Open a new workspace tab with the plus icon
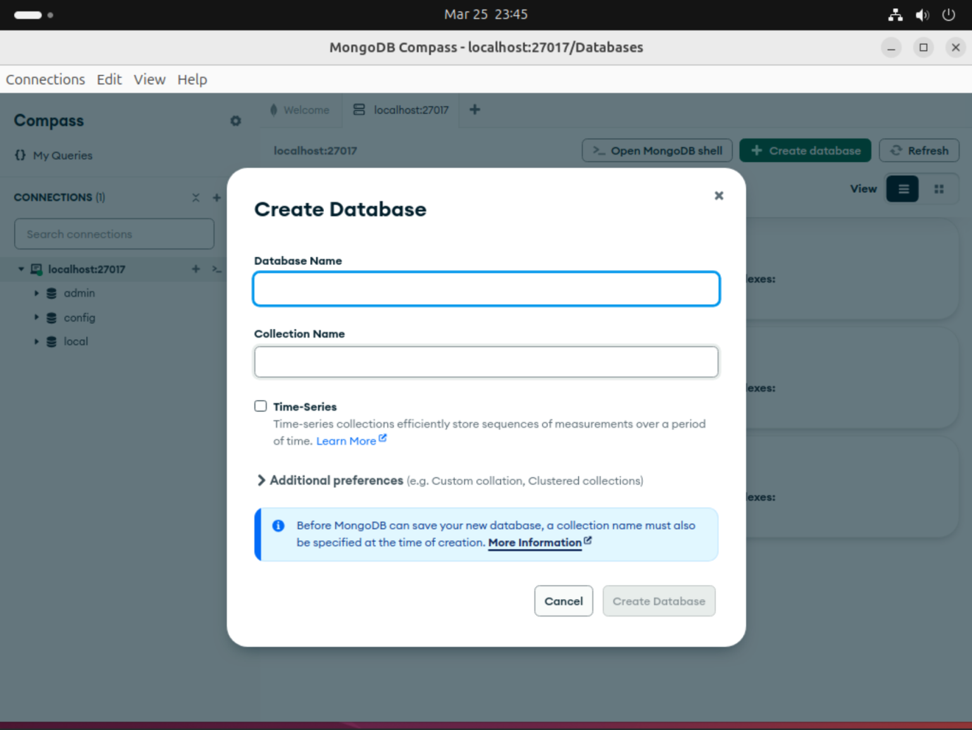 click(x=474, y=109)
